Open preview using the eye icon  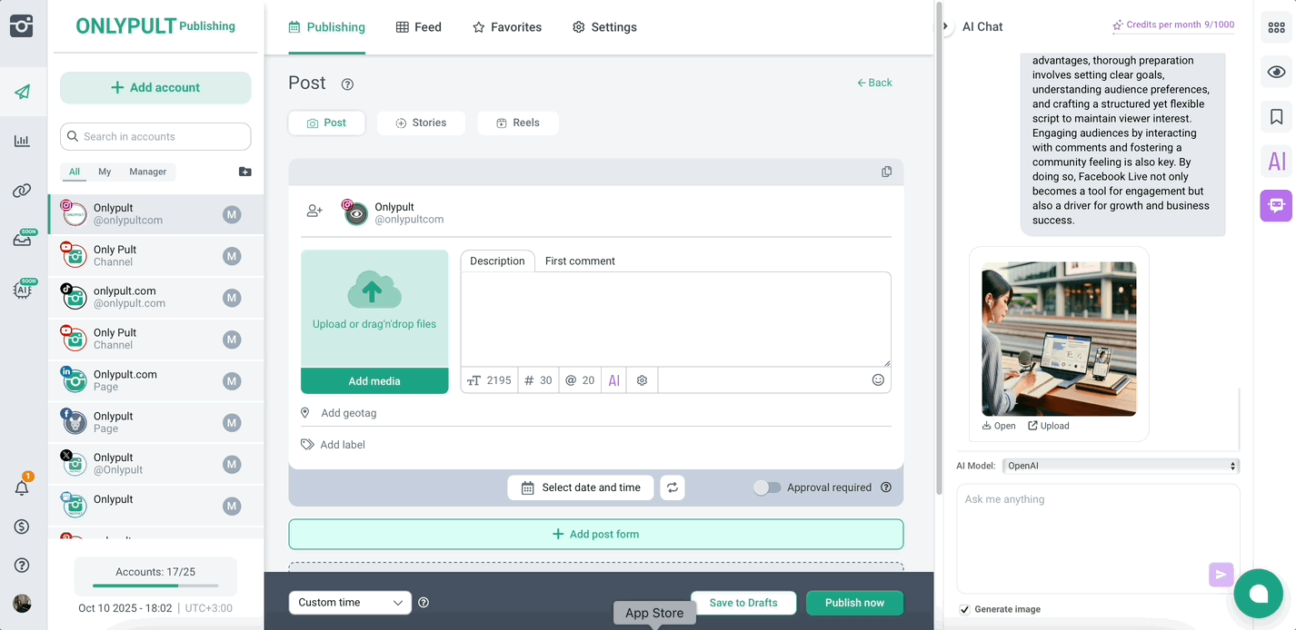(1275, 71)
